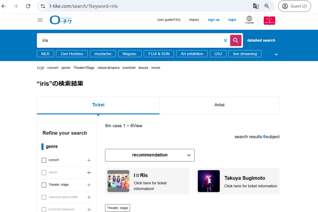This screenshot has width=318, height=212.
Task: Open the HMV & Books icon
Action: 269,20
